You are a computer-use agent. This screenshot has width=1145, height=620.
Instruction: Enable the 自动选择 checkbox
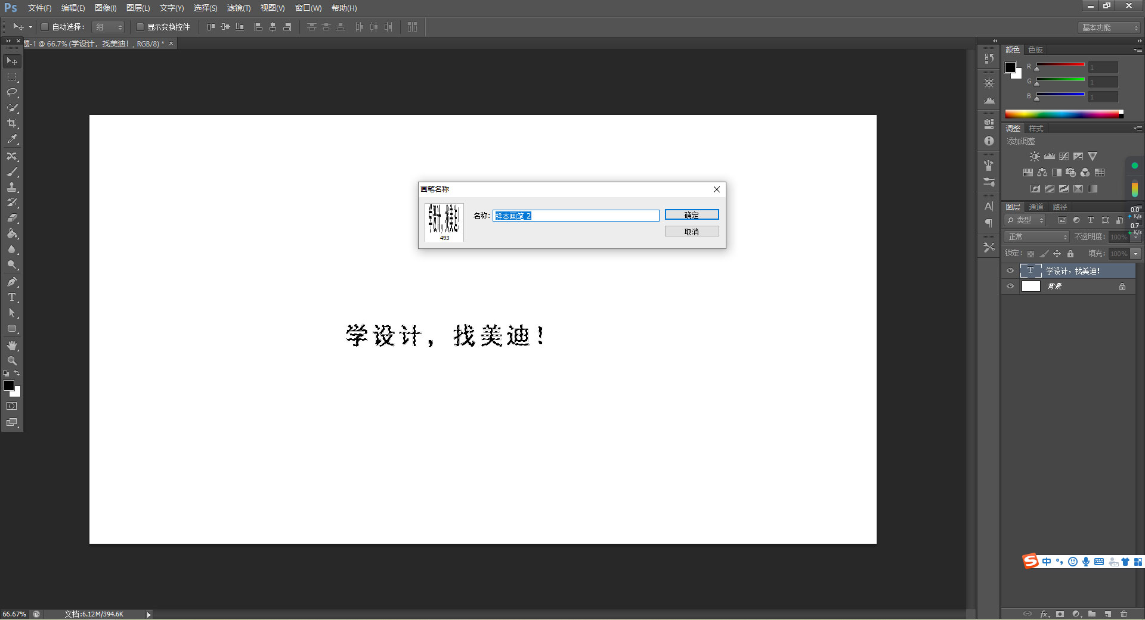pyautogui.click(x=45, y=27)
